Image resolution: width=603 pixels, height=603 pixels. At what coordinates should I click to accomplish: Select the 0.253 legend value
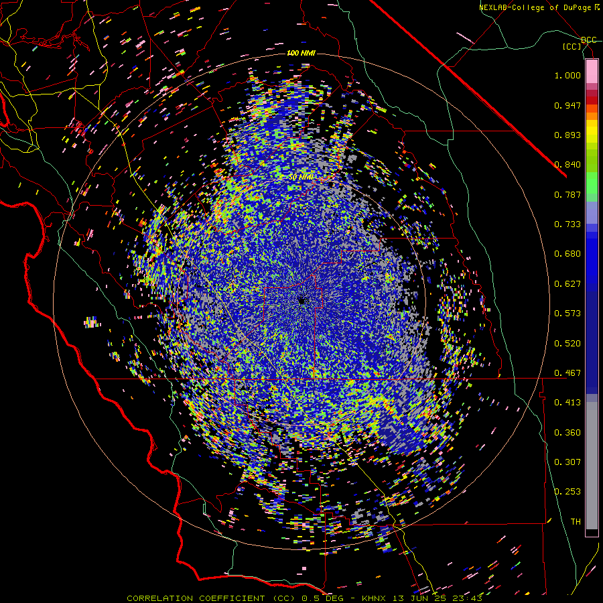(x=567, y=492)
